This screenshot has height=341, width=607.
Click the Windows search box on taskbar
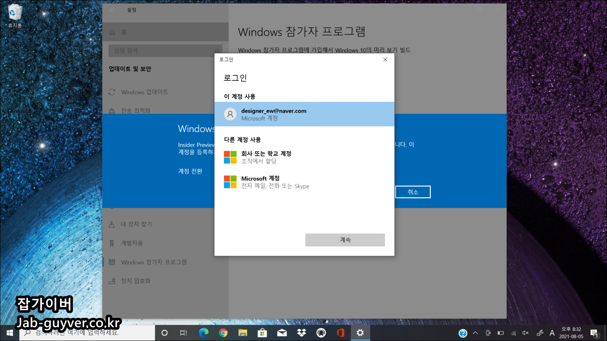87,333
